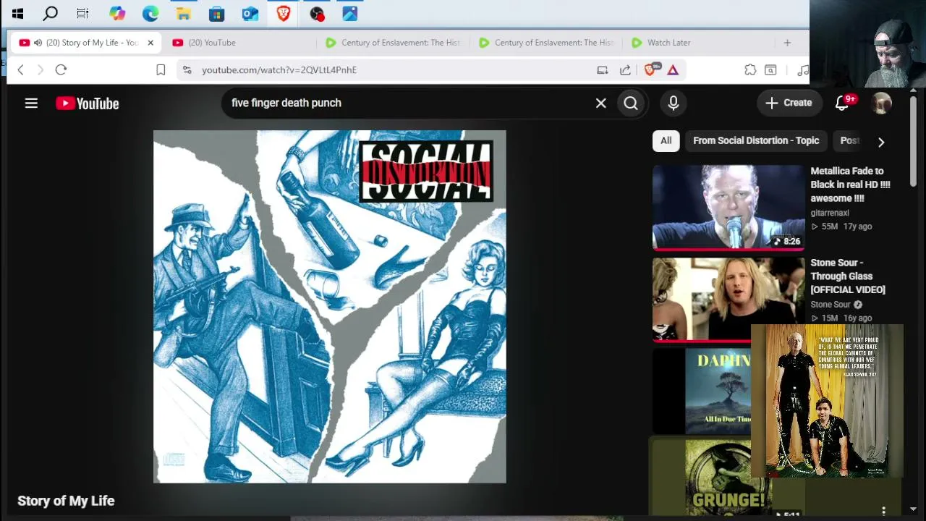926x521 pixels.
Task: Open Microsoft Edge from the taskbar
Action: [x=150, y=13]
